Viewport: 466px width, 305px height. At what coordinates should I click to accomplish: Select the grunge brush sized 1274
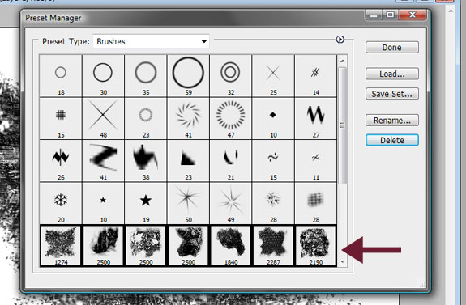tap(61, 246)
